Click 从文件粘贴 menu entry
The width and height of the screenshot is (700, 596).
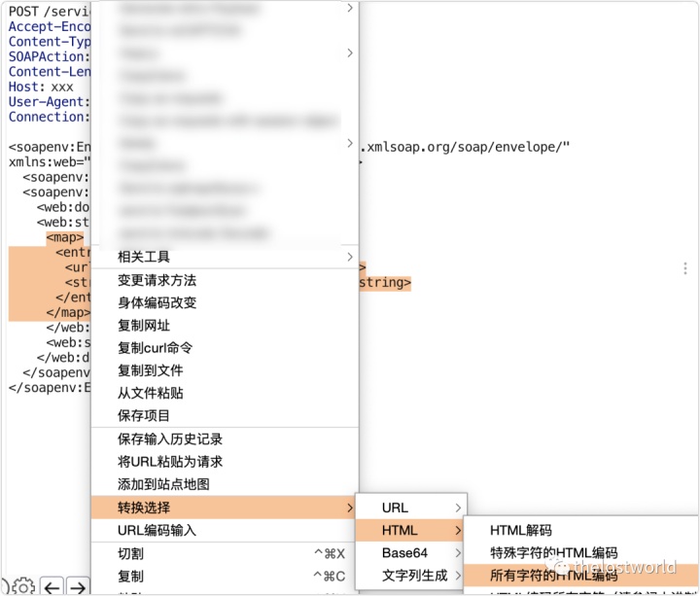pos(225,393)
